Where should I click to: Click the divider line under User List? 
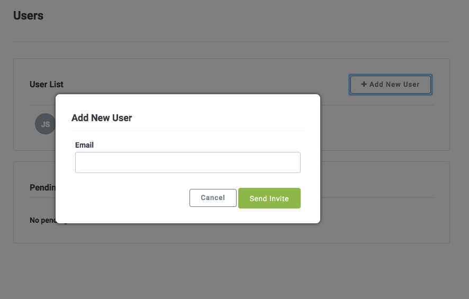tap(376, 105)
